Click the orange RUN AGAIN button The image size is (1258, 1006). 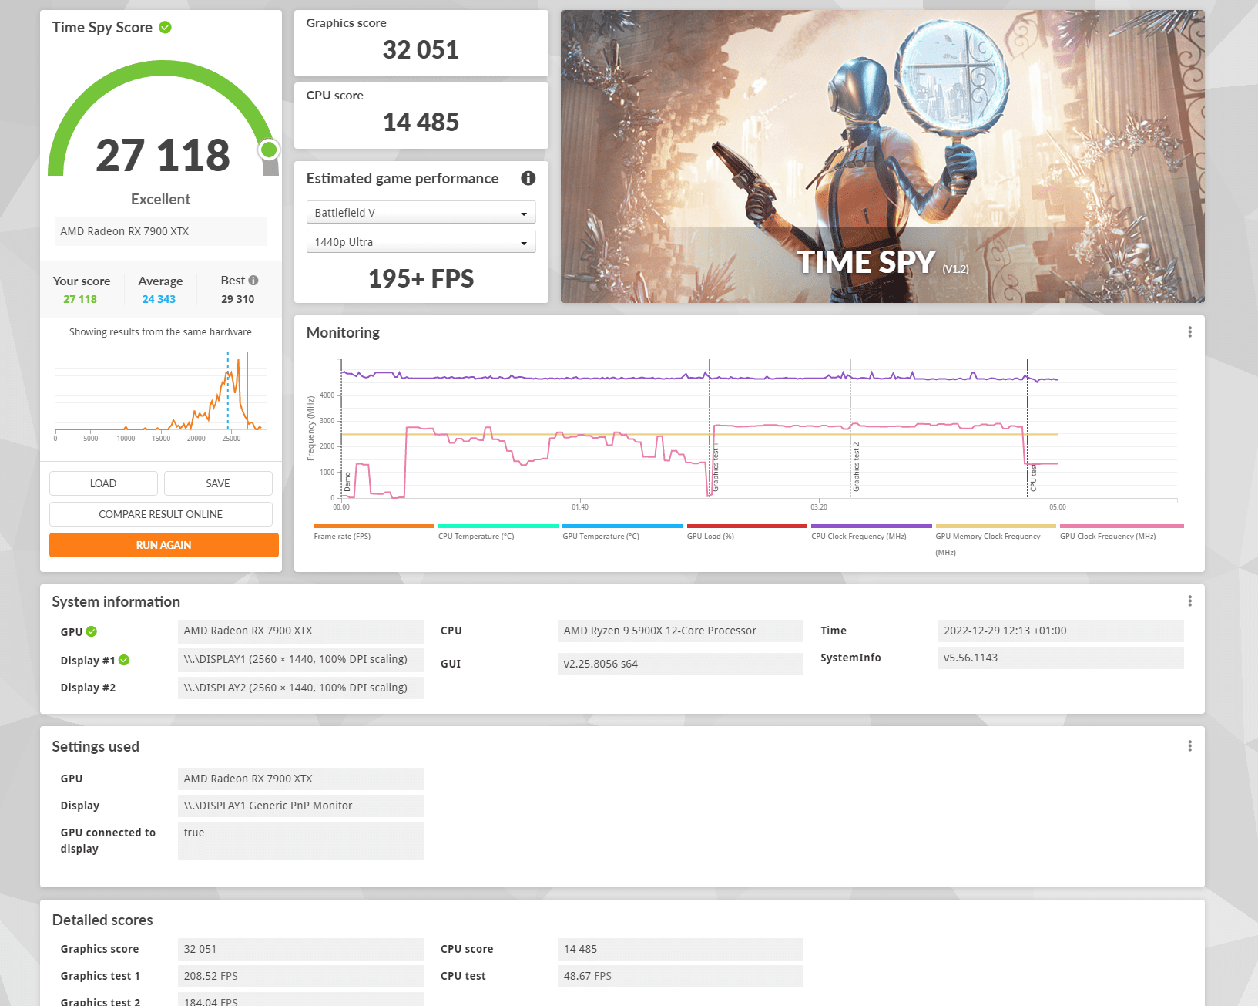(x=163, y=545)
